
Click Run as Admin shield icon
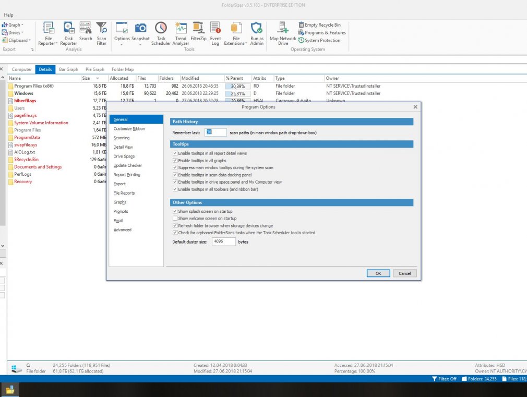pyautogui.click(x=256, y=28)
